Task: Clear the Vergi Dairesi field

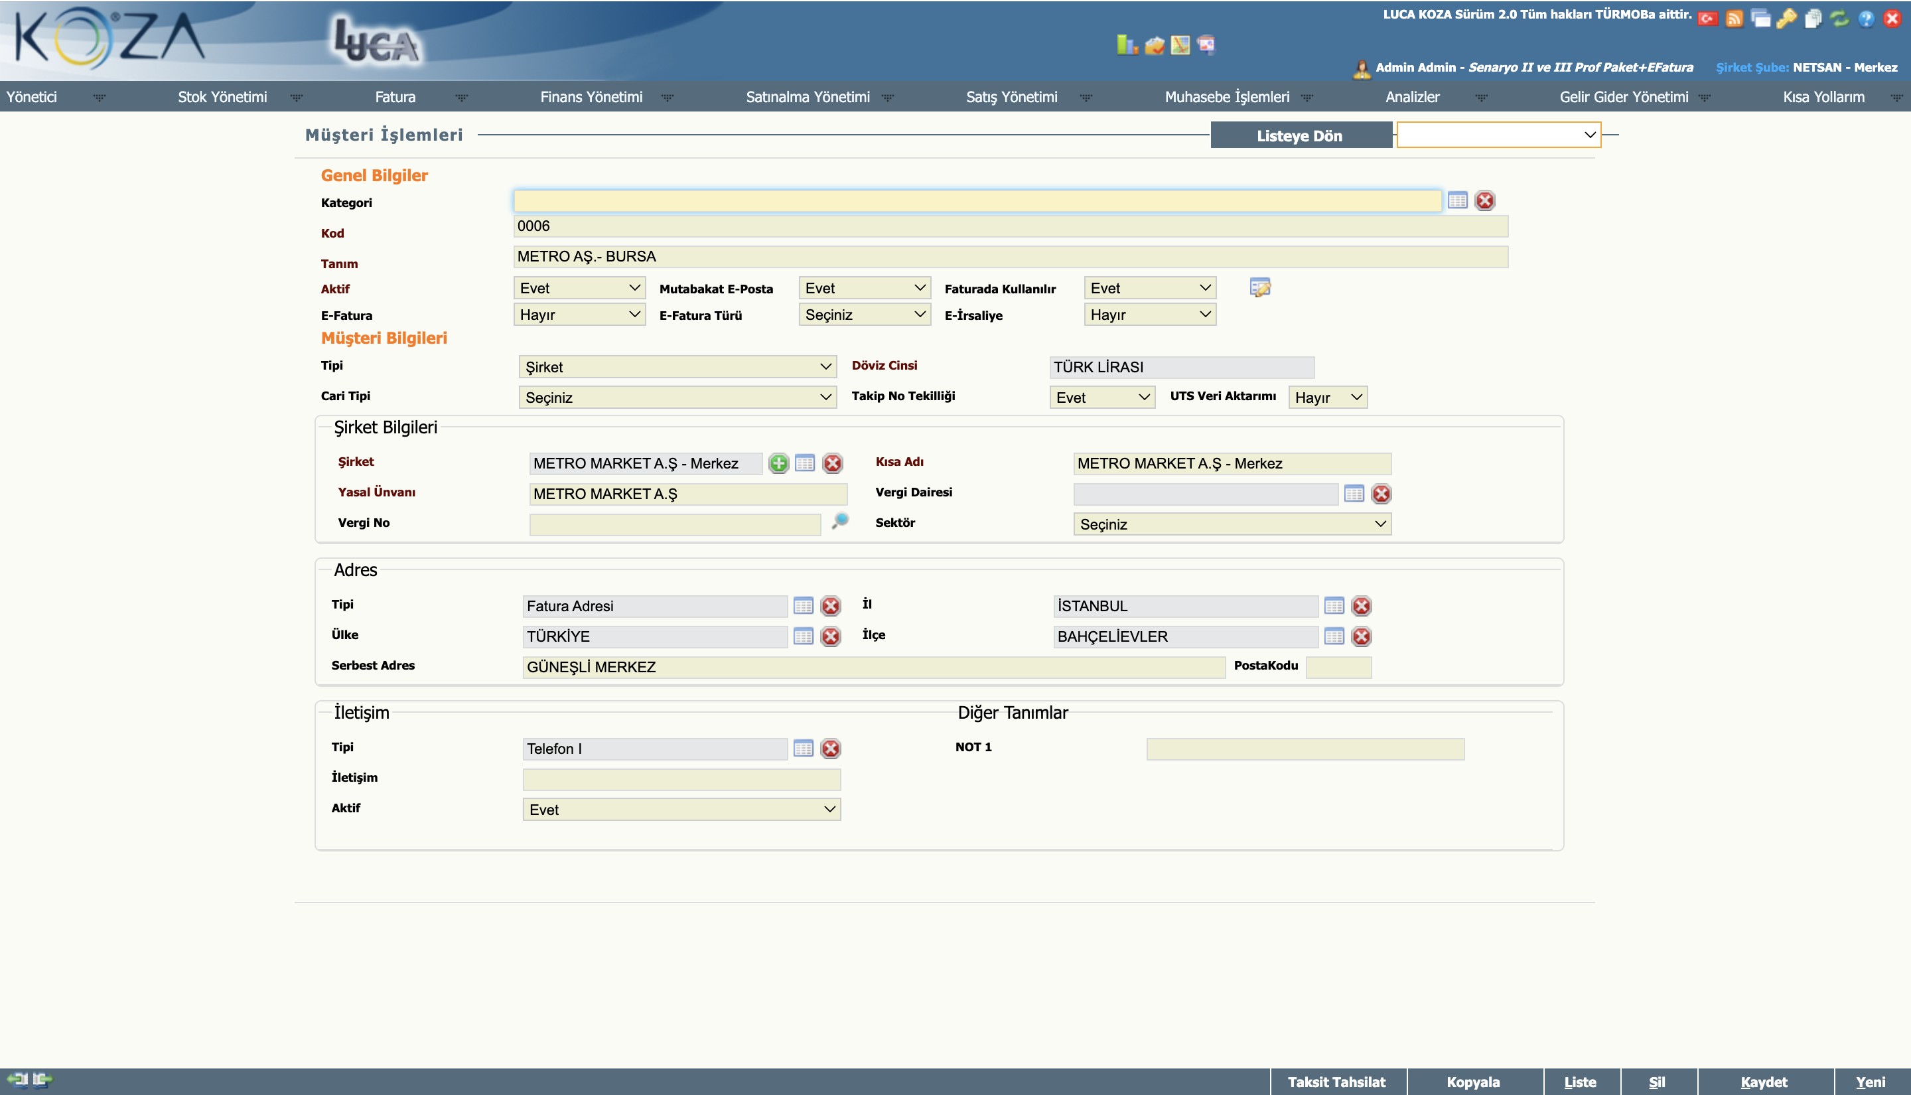Action: pyautogui.click(x=1381, y=494)
